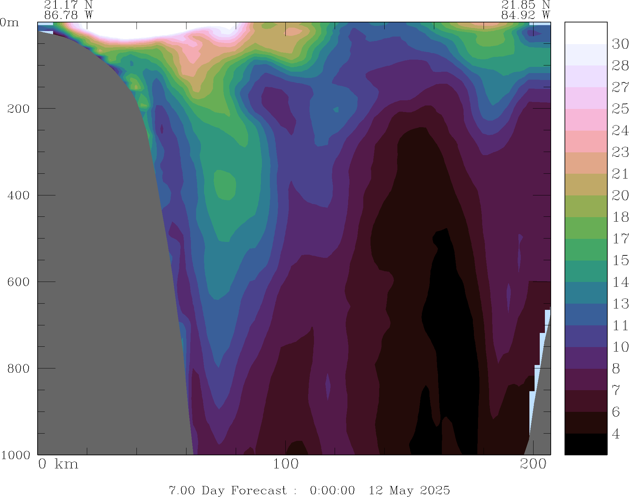Click colorbar label 21

[x=620, y=174]
